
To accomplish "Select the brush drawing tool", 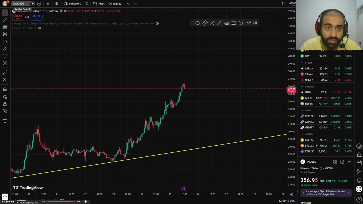I will coord(5,49).
